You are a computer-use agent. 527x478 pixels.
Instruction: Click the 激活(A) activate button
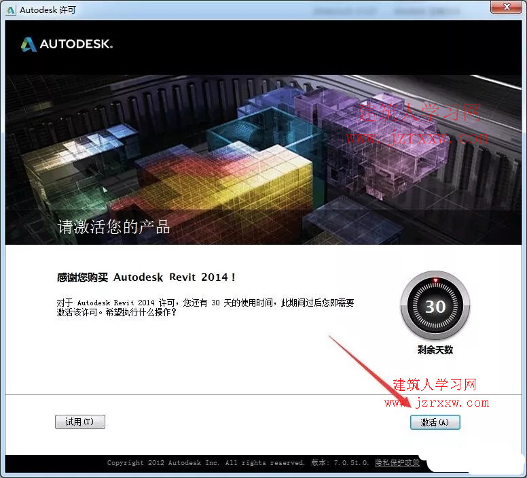pos(435,422)
